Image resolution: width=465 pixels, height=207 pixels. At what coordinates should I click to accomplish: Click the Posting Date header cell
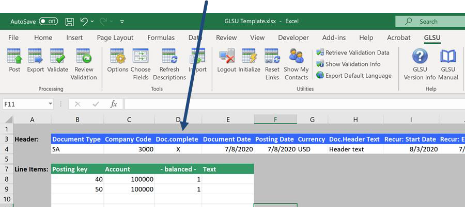pos(275,139)
